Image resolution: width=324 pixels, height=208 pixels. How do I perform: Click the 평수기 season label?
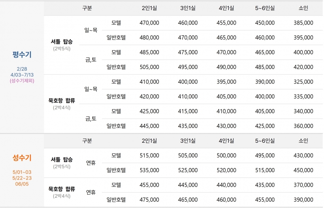22,55
